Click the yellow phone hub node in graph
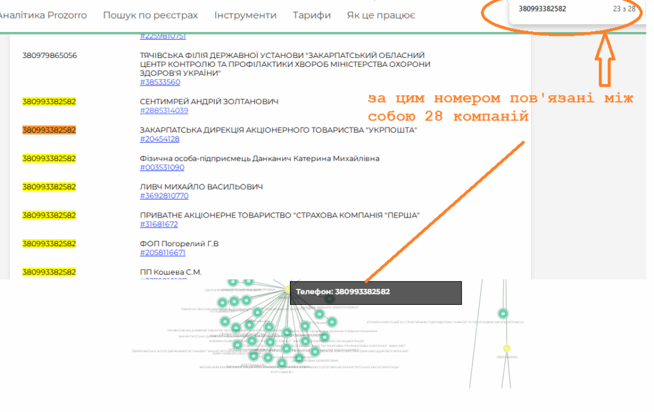 coord(287,289)
